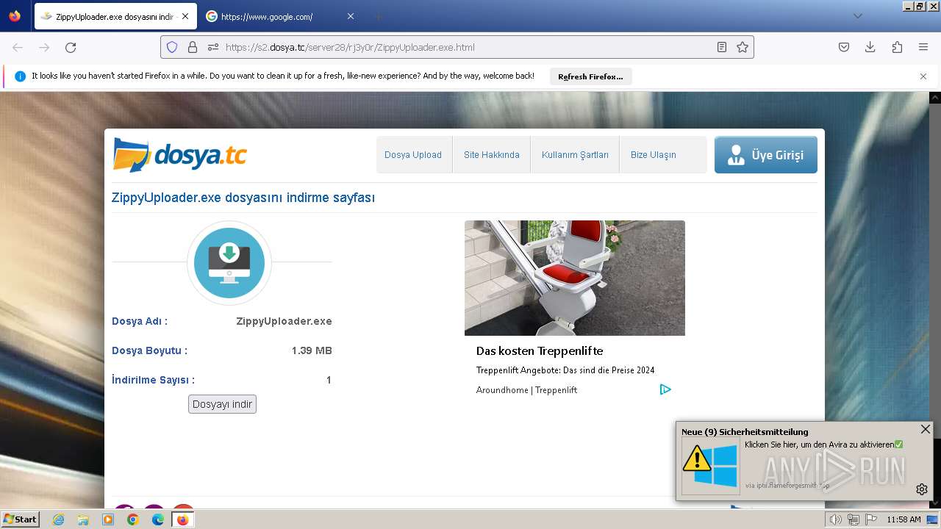Screen dimensions: 941x529
Task: Reload the current page
Action: coord(71,47)
